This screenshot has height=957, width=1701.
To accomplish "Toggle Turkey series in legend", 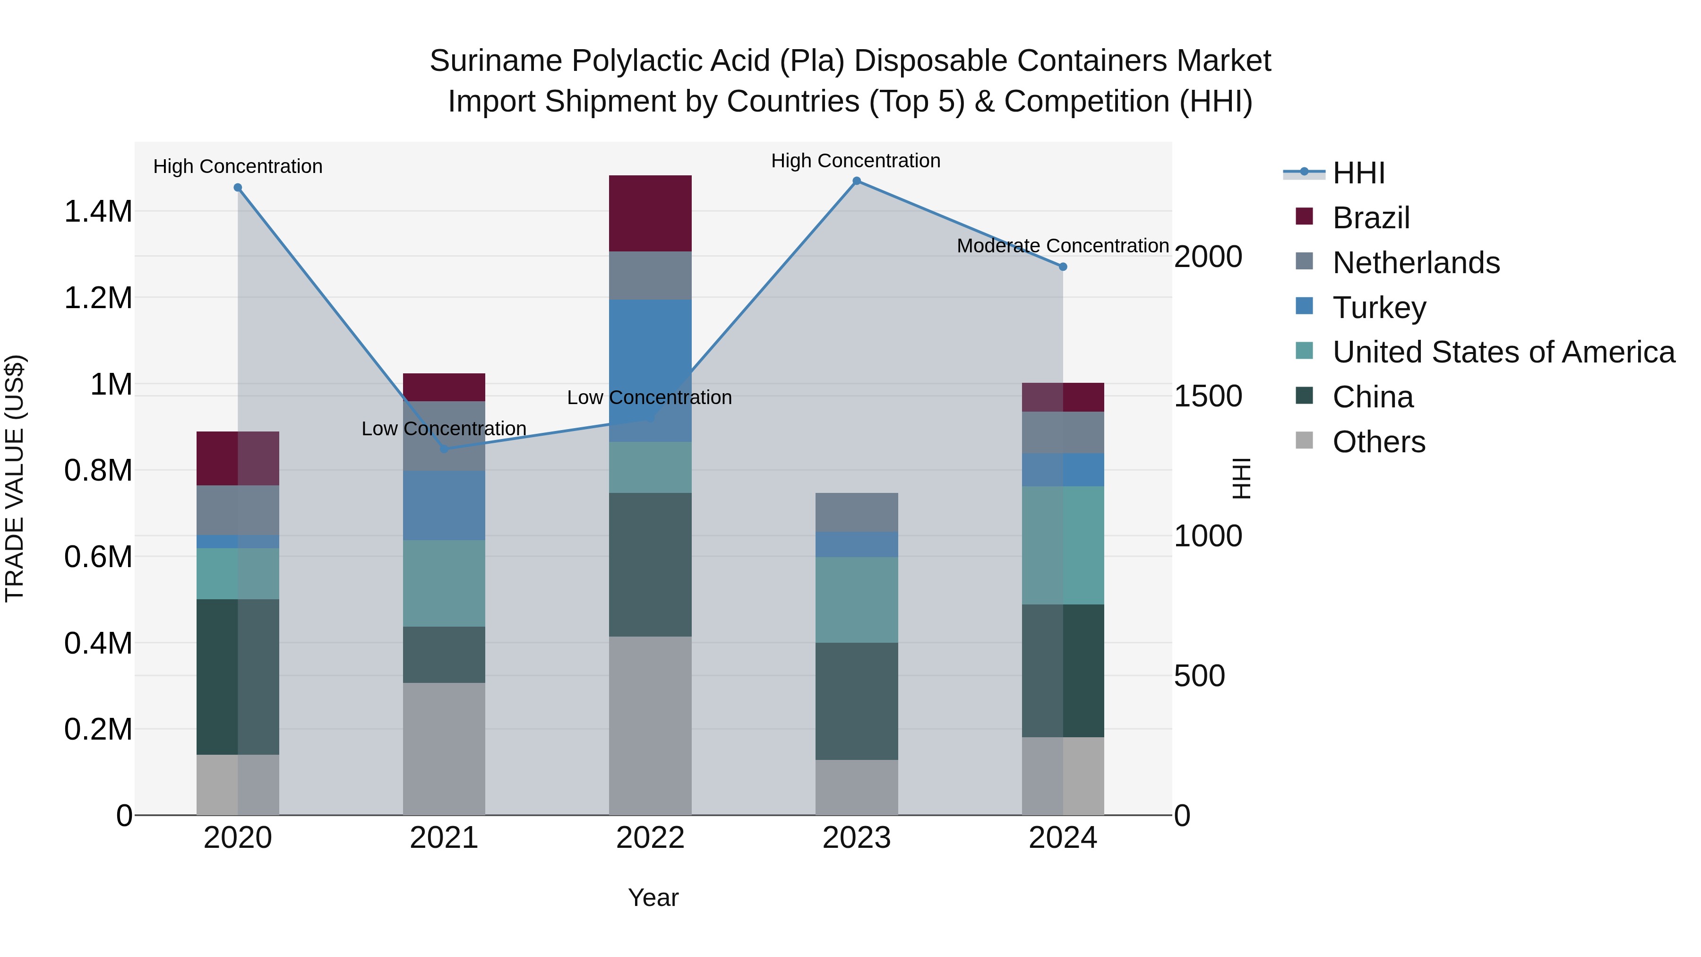I will click(x=1360, y=307).
